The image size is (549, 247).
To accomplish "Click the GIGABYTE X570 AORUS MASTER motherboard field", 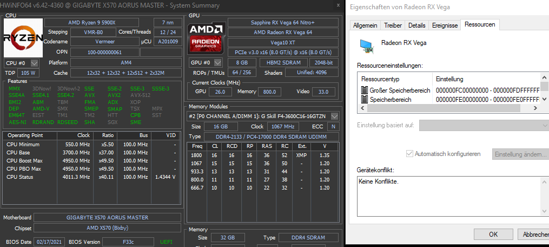I will [107, 218].
